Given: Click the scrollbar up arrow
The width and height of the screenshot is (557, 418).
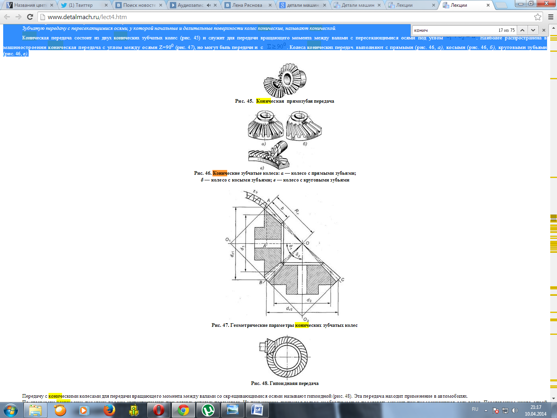Looking at the screenshot, I should 553,27.
